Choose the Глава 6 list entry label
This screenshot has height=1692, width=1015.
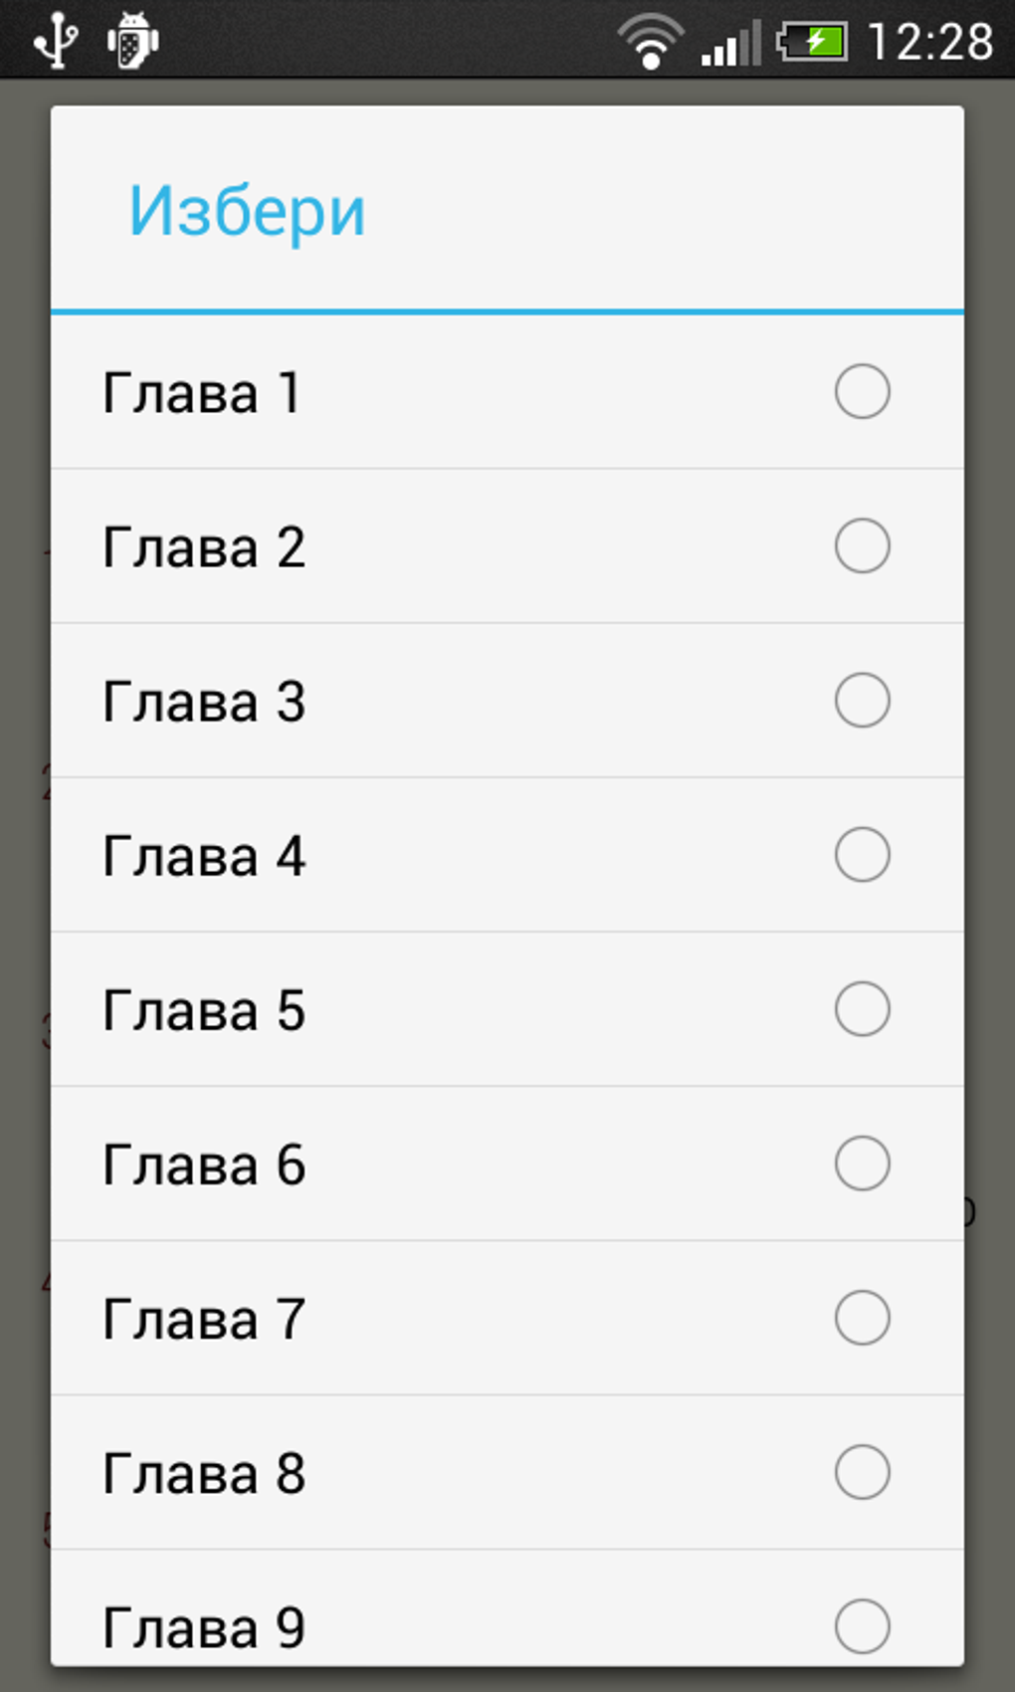pyautogui.click(x=204, y=1164)
